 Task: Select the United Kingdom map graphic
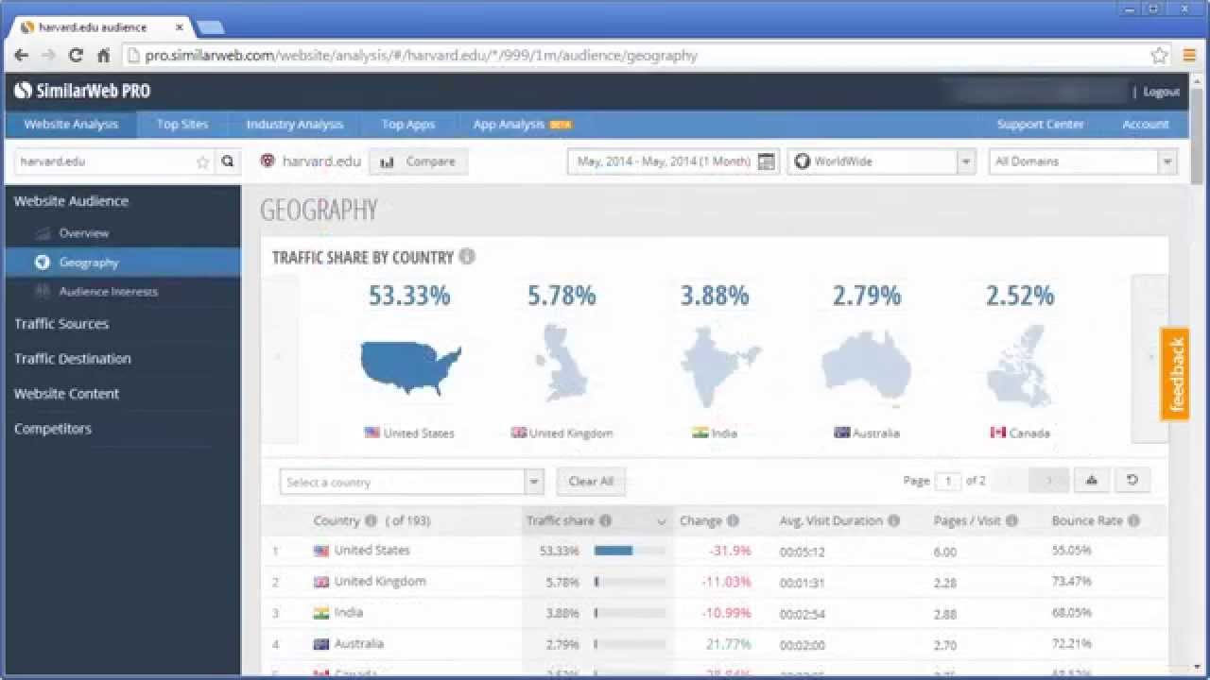click(x=562, y=363)
